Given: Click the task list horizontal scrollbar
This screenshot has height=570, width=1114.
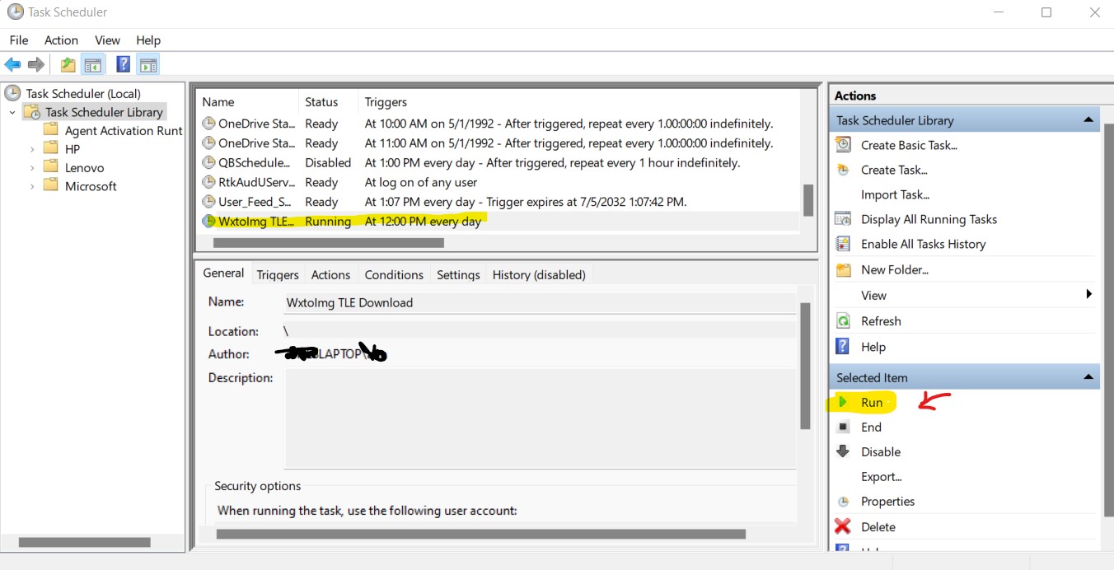Looking at the screenshot, I should point(329,243).
